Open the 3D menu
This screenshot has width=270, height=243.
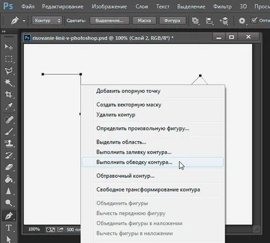click(243, 7)
